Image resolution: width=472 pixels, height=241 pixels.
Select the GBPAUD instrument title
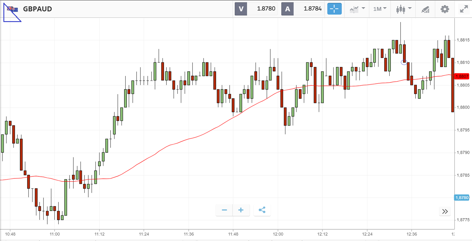(37, 9)
